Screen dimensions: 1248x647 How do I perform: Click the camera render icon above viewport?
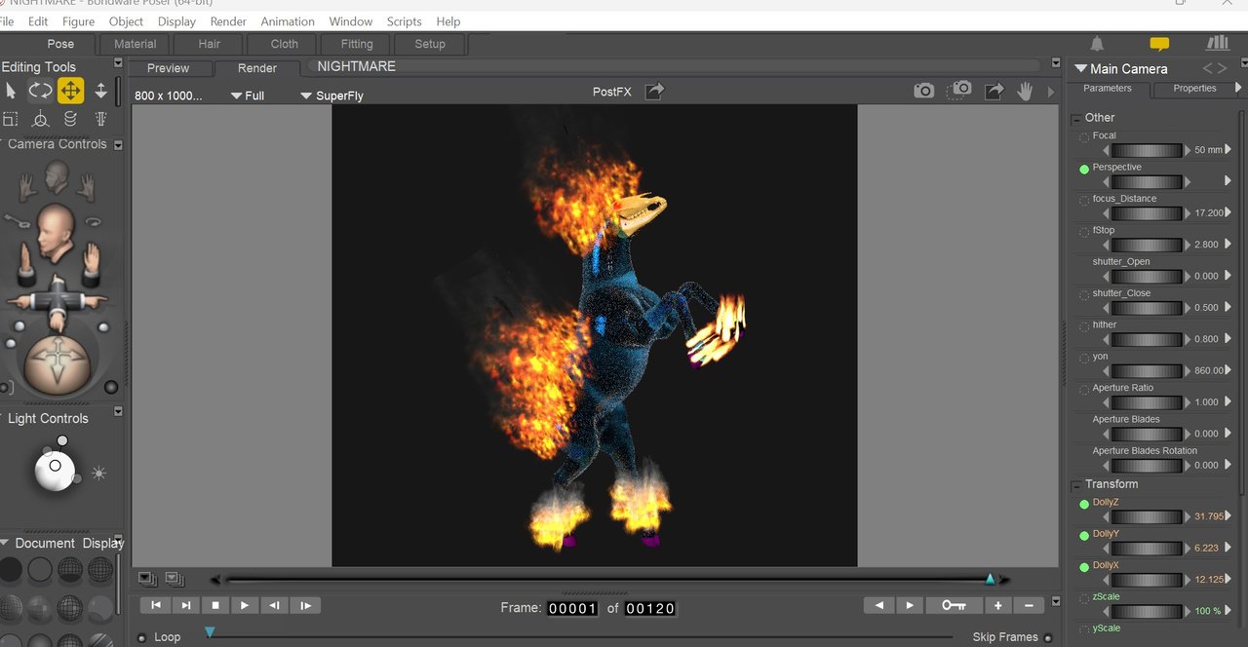tap(923, 91)
